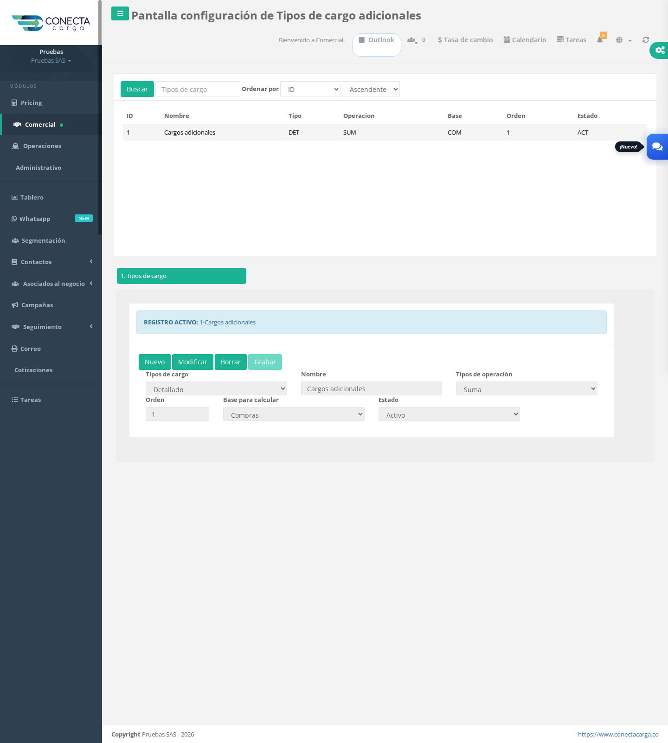Open Tasa de cambio exchange rate
668x743 pixels.
(x=465, y=40)
